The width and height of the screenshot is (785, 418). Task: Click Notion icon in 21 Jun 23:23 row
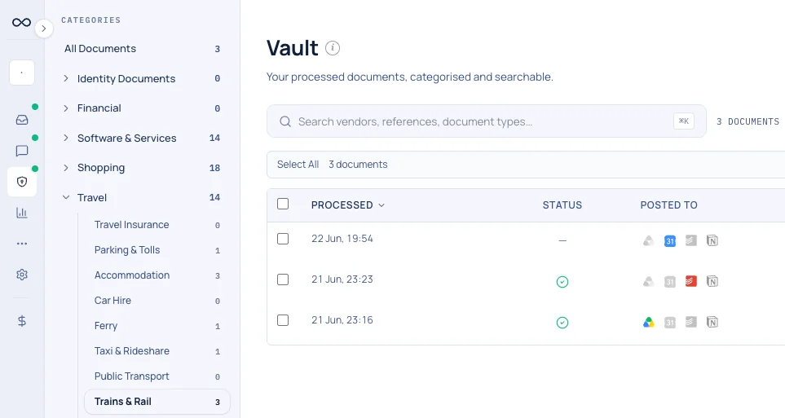[x=712, y=281]
